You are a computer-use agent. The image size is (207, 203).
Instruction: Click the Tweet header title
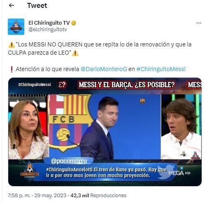[37, 5]
